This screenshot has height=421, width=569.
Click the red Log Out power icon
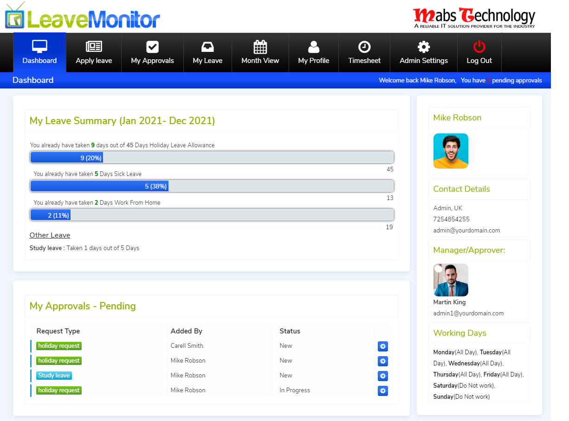(x=479, y=46)
